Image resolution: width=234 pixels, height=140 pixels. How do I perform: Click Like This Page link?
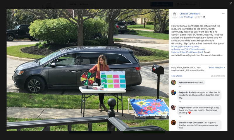pyautogui.click(x=186, y=17)
